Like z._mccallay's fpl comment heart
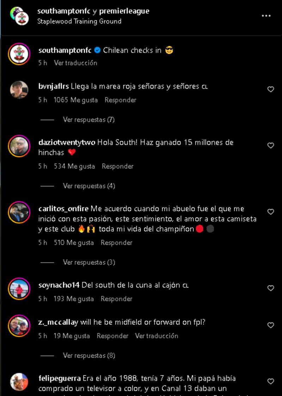 271,325
